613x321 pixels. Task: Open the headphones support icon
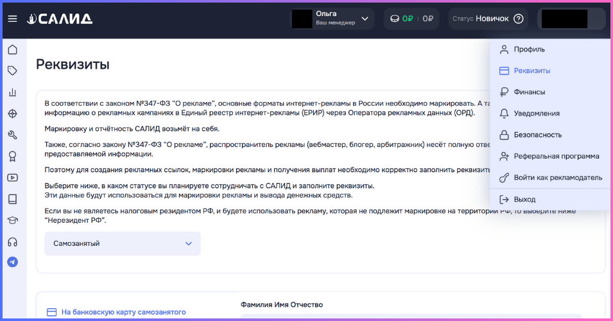[12, 242]
